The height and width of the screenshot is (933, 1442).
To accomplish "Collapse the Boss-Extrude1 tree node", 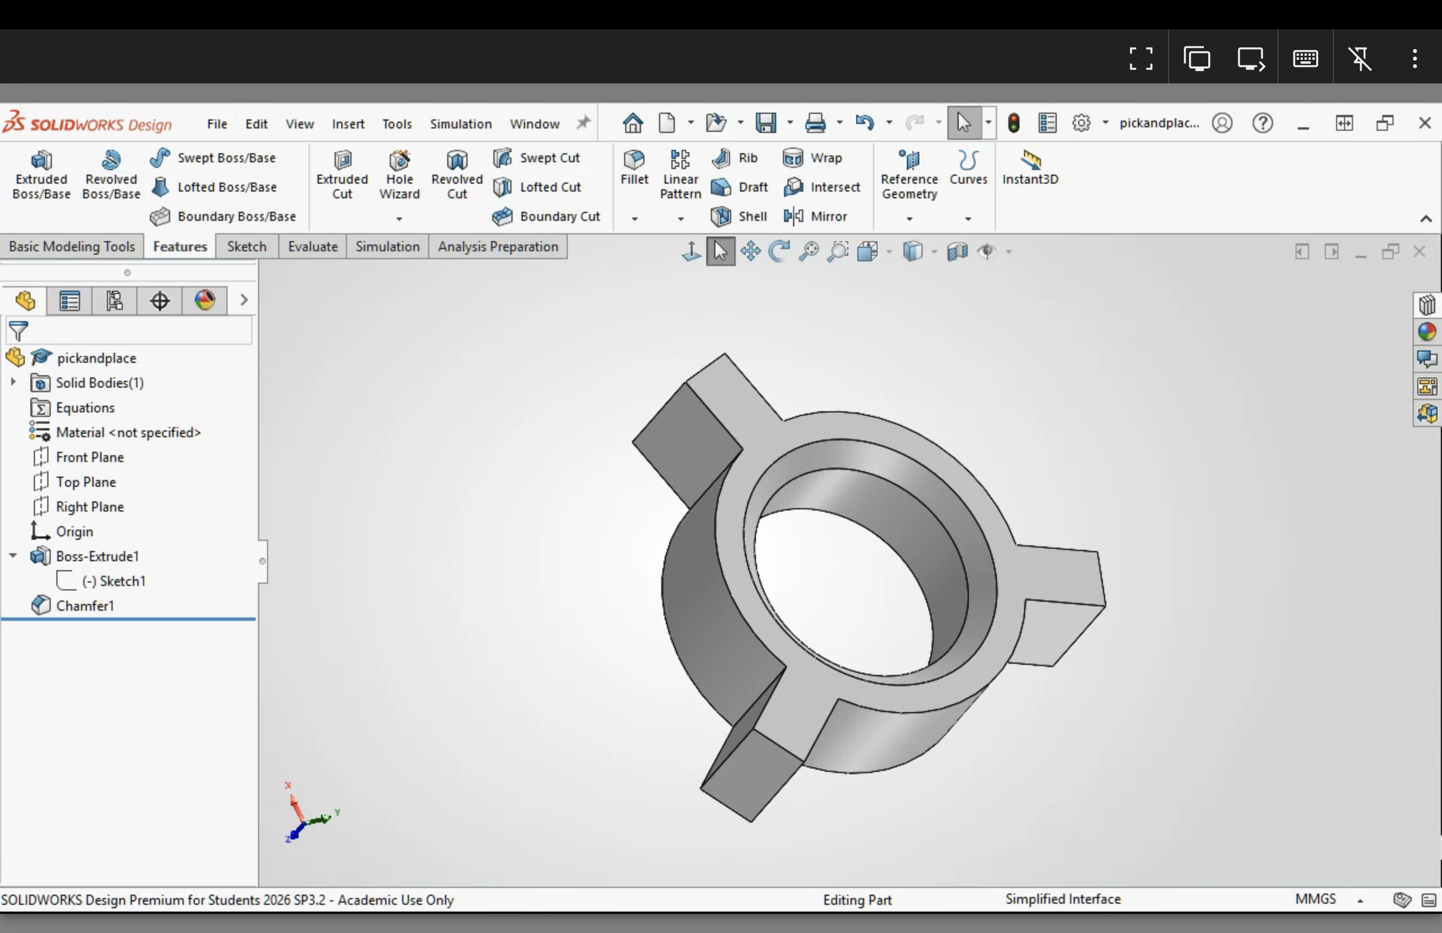I will coord(13,555).
